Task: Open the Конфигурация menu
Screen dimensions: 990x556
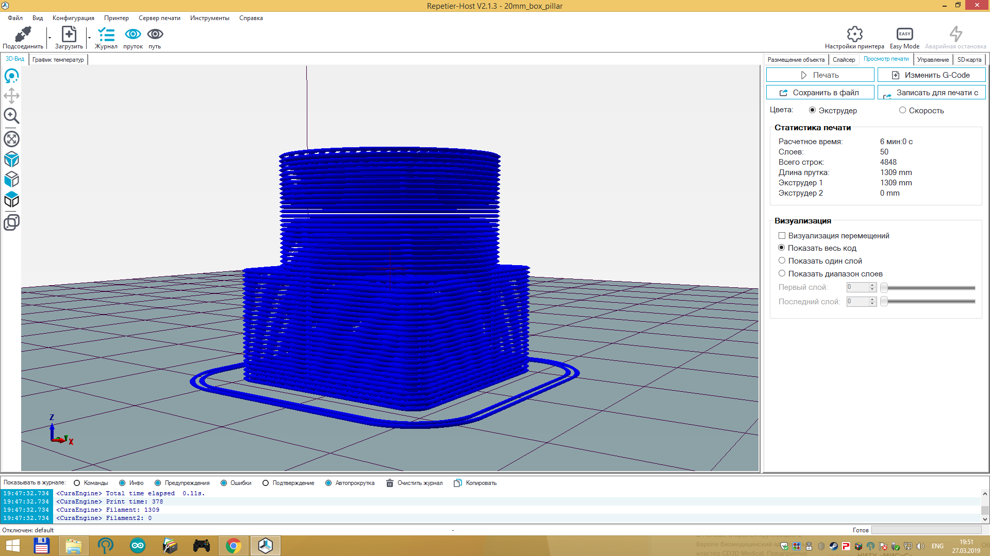Action: pos(73,18)
